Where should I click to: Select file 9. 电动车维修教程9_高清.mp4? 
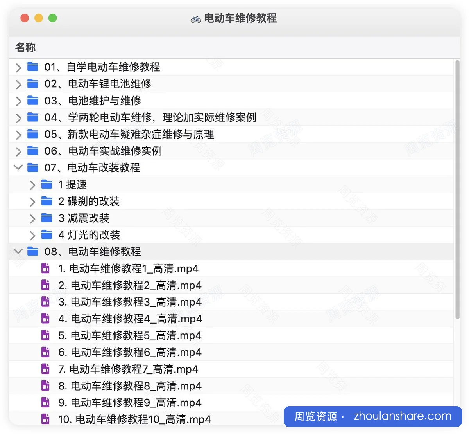pos(130,403)
